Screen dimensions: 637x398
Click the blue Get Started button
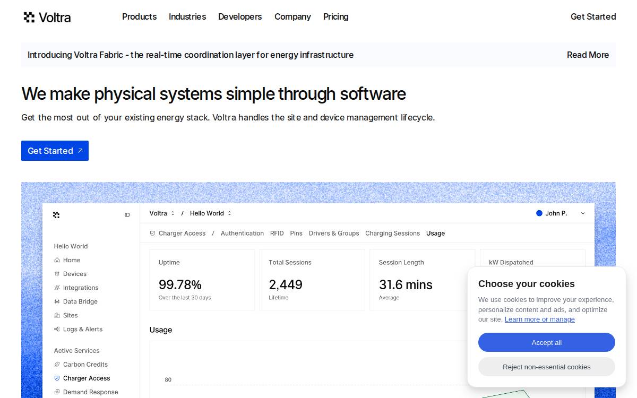click(55, 151)
